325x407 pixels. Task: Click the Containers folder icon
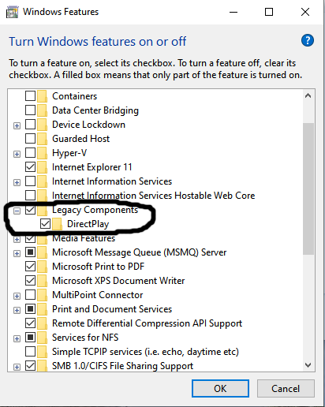42,96
